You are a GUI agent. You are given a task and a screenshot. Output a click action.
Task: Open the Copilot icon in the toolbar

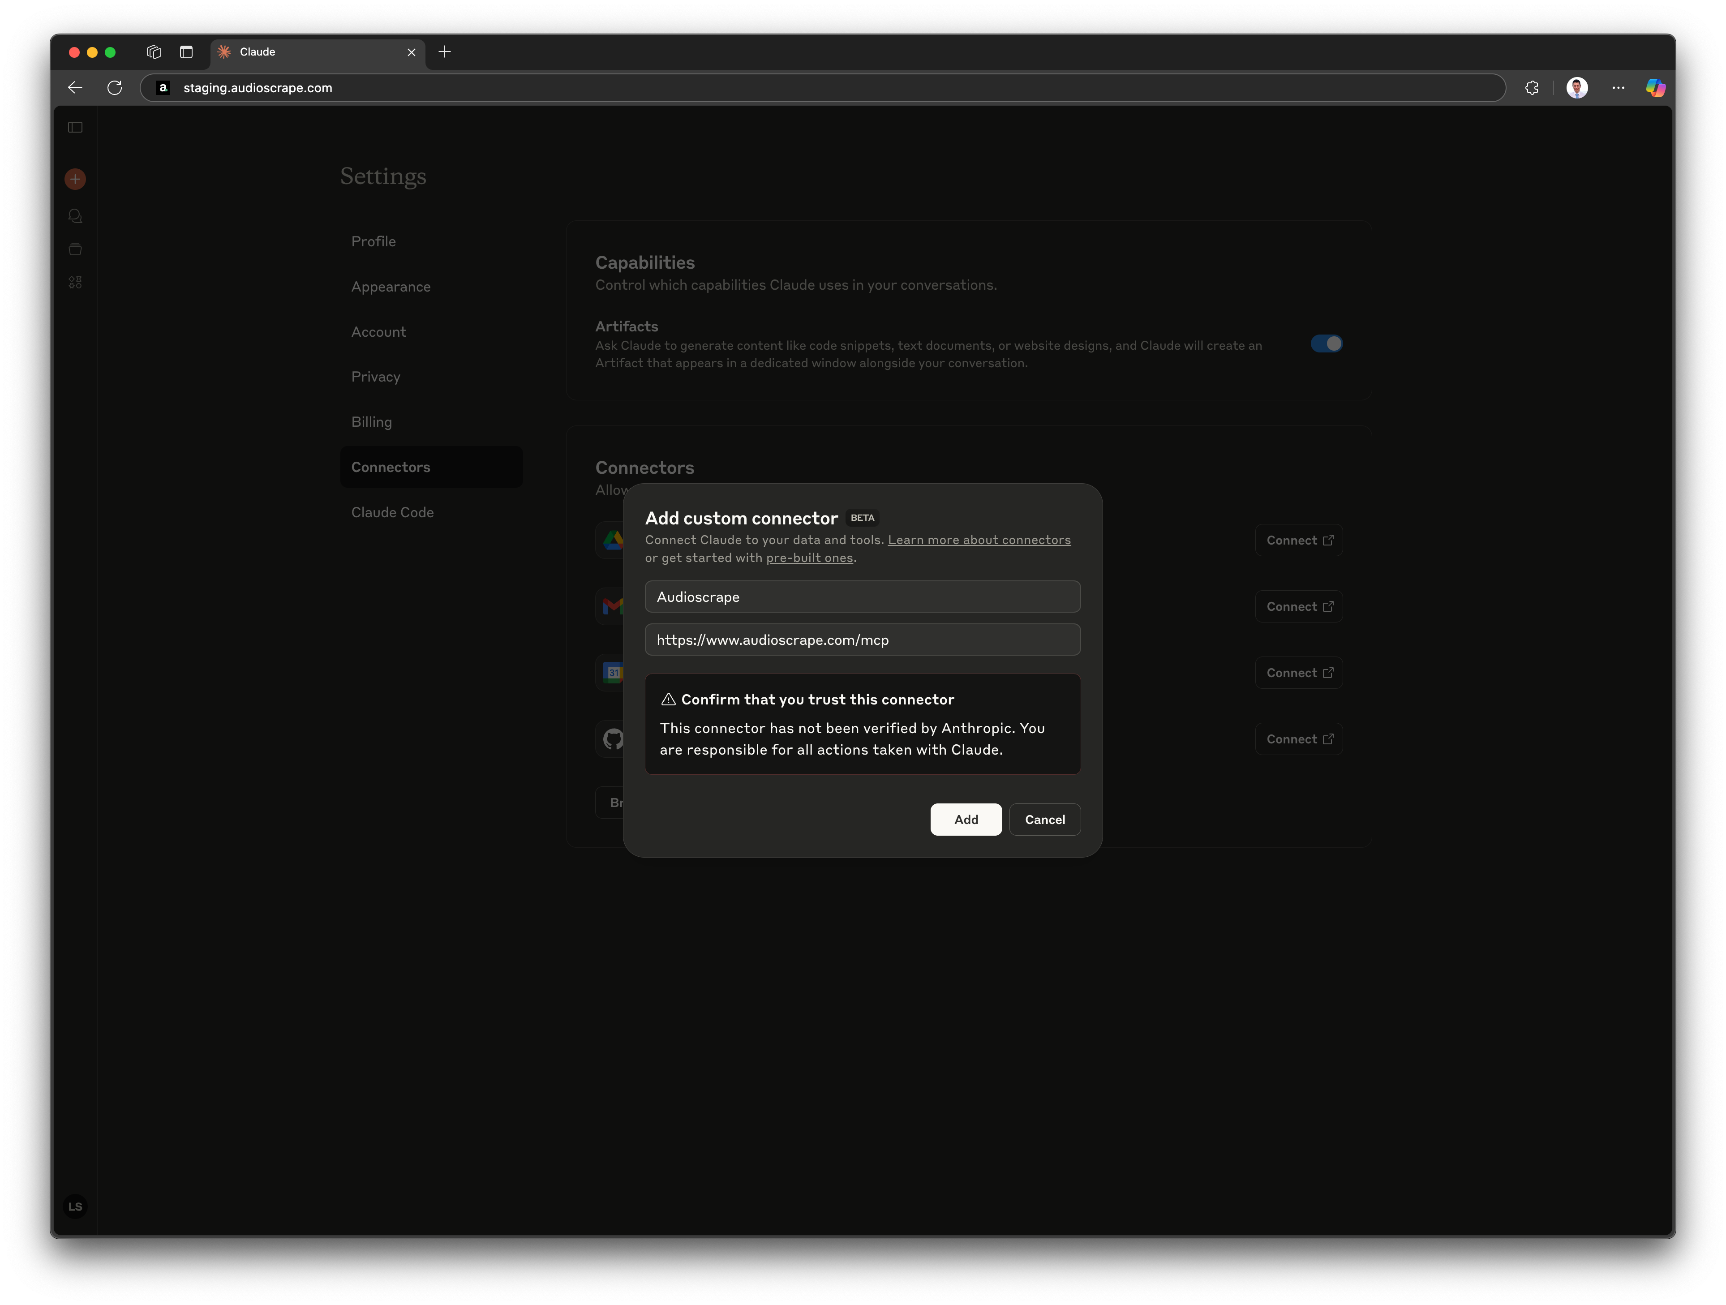(1656, 88)
